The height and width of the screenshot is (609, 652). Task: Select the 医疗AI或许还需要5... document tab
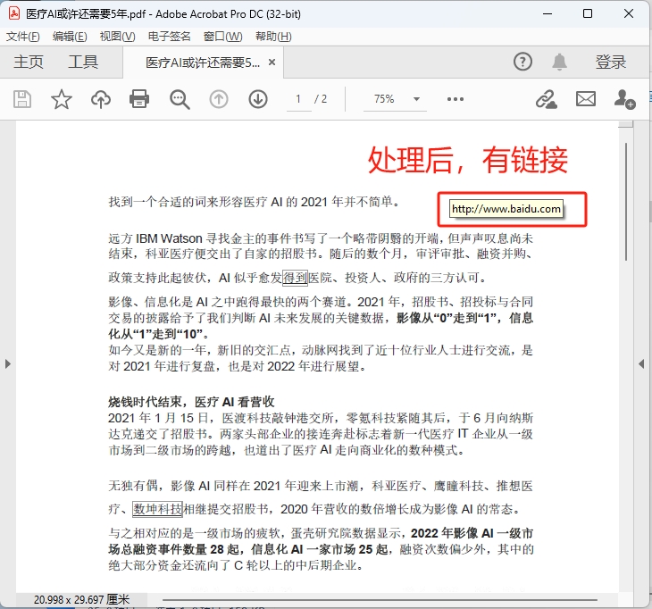(x=203, y=63)
